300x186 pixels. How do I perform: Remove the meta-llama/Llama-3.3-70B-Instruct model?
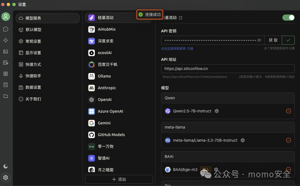pyautogui.click(x=289, y=140)
